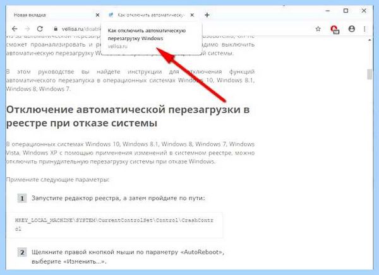
Task: Close the 'Как отключить автоматическую' tab
Action: pyautogui.click(x=192, y=15)
